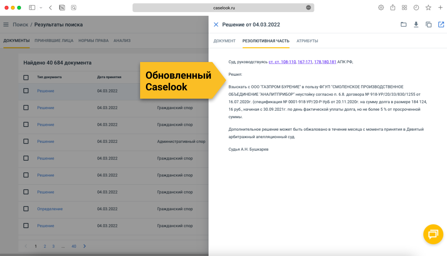Open the Safari settings gear extension icon
The height and width of the screenshot is (256, 447).
[x=381, y=7]
